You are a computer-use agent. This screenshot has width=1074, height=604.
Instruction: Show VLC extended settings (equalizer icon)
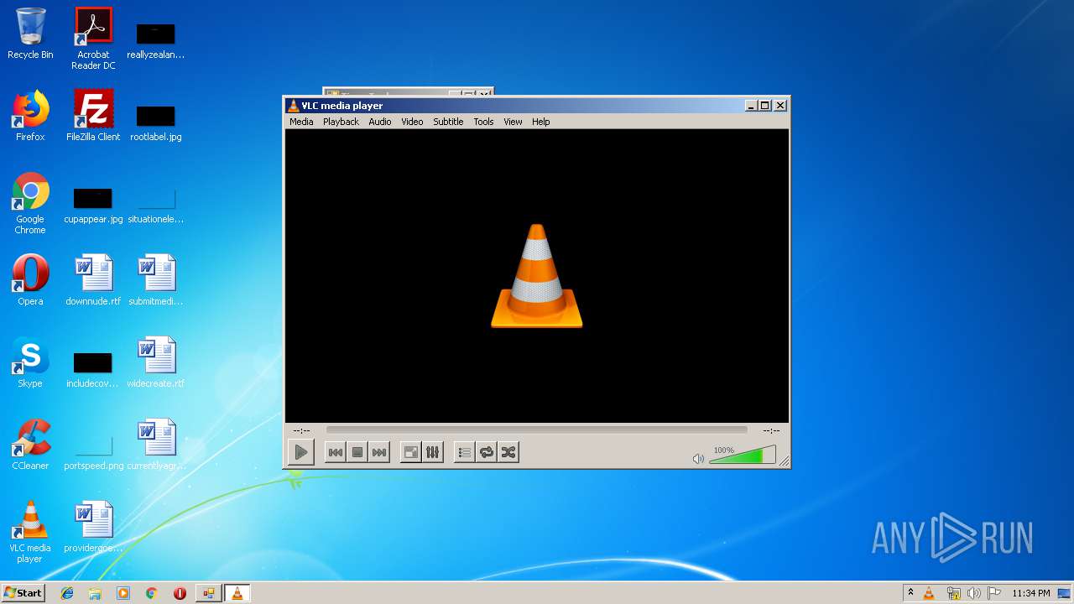433,452
